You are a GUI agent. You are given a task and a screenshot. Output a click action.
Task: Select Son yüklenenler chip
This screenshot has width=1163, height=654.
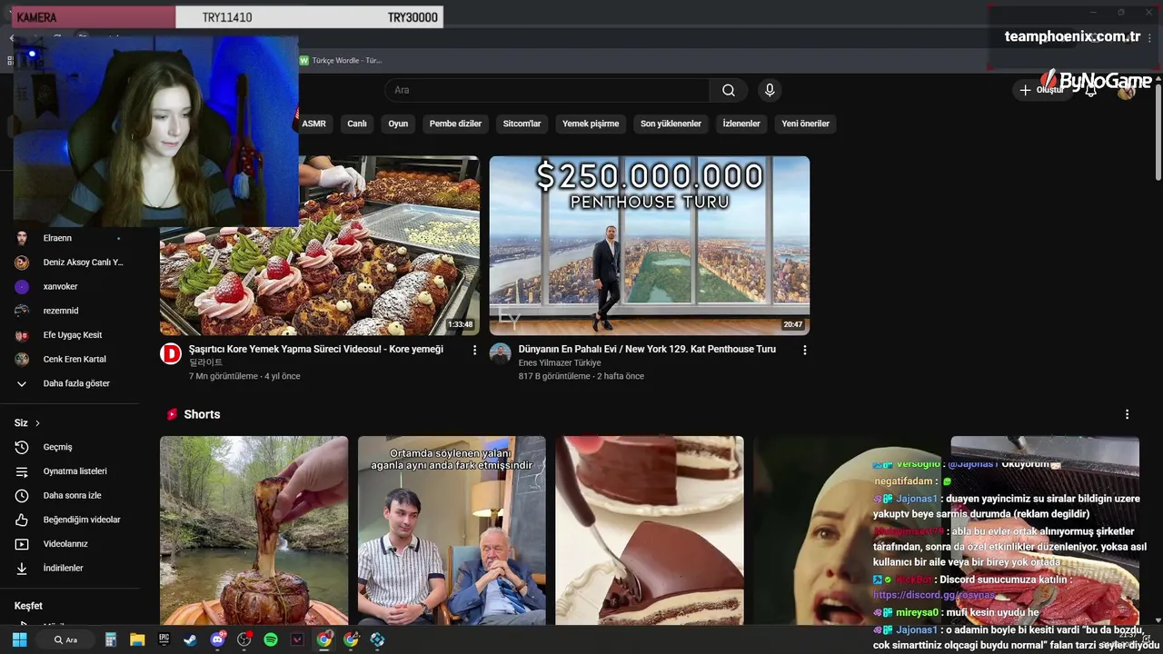[671, 124]
